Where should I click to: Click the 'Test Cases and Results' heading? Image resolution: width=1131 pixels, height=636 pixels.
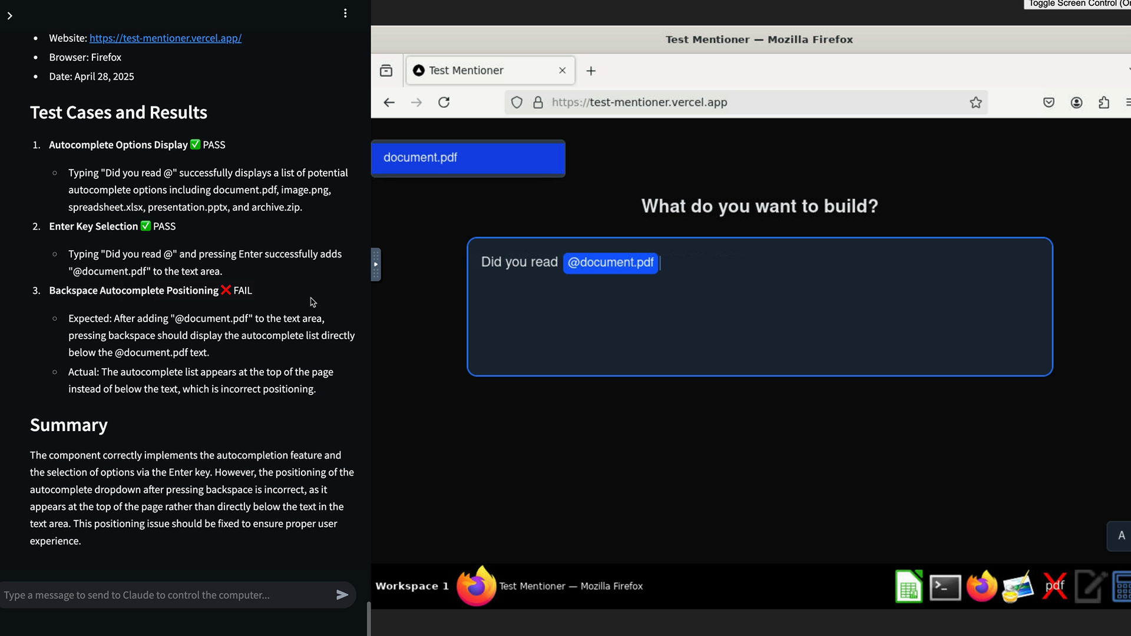tap(118, 112)
